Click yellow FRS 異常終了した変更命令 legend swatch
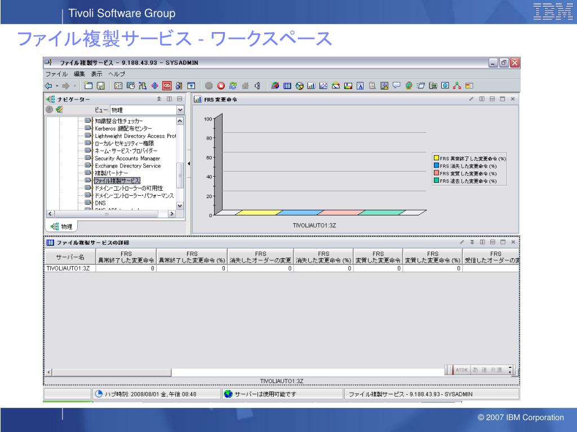Viewport: 577px width, 432px height. click(x=437, y=158)
